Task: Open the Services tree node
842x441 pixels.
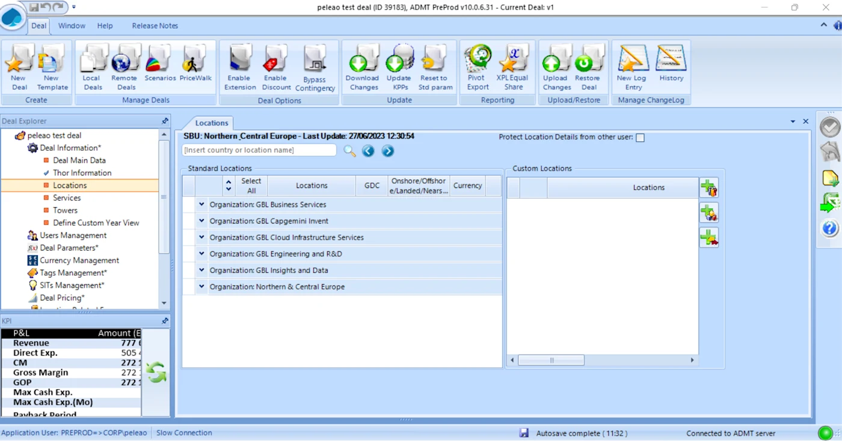Action: 67,198
